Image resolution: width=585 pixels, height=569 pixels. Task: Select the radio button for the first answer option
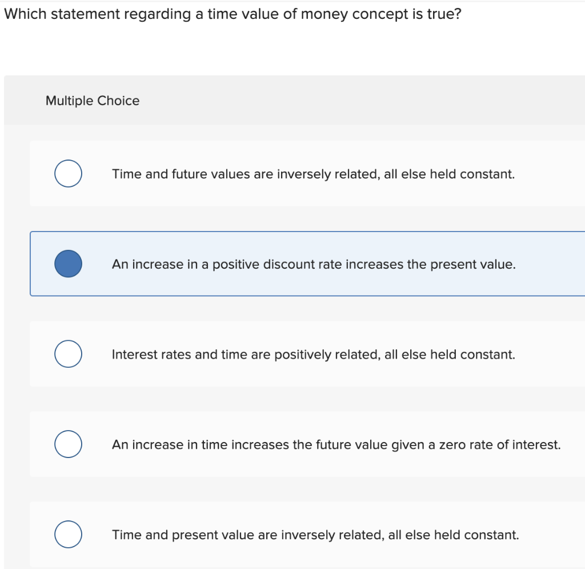click(x=68, y=173)
